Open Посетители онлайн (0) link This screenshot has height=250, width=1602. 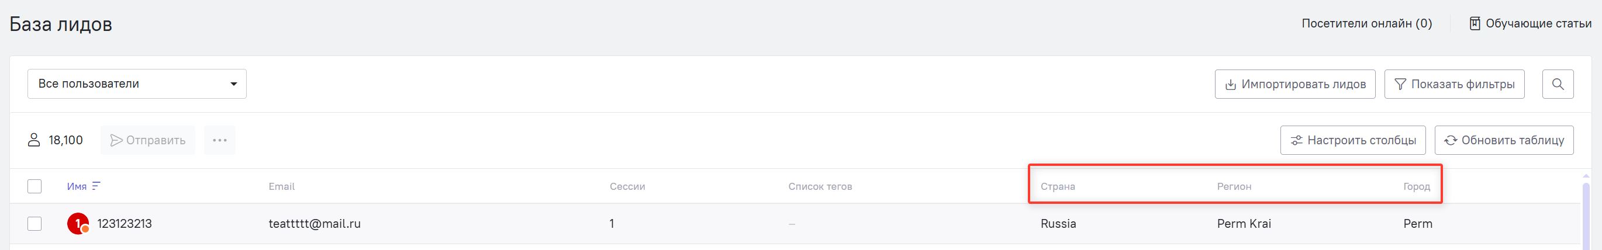click(1366, 23)
